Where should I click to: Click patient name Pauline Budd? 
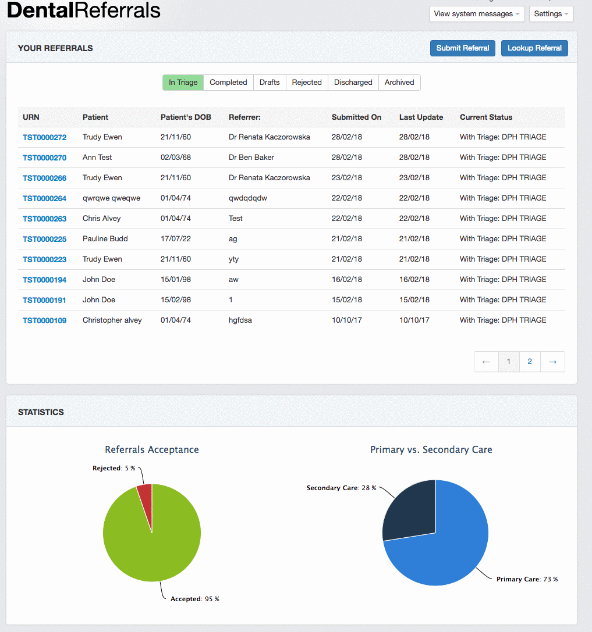pos(105,238)
